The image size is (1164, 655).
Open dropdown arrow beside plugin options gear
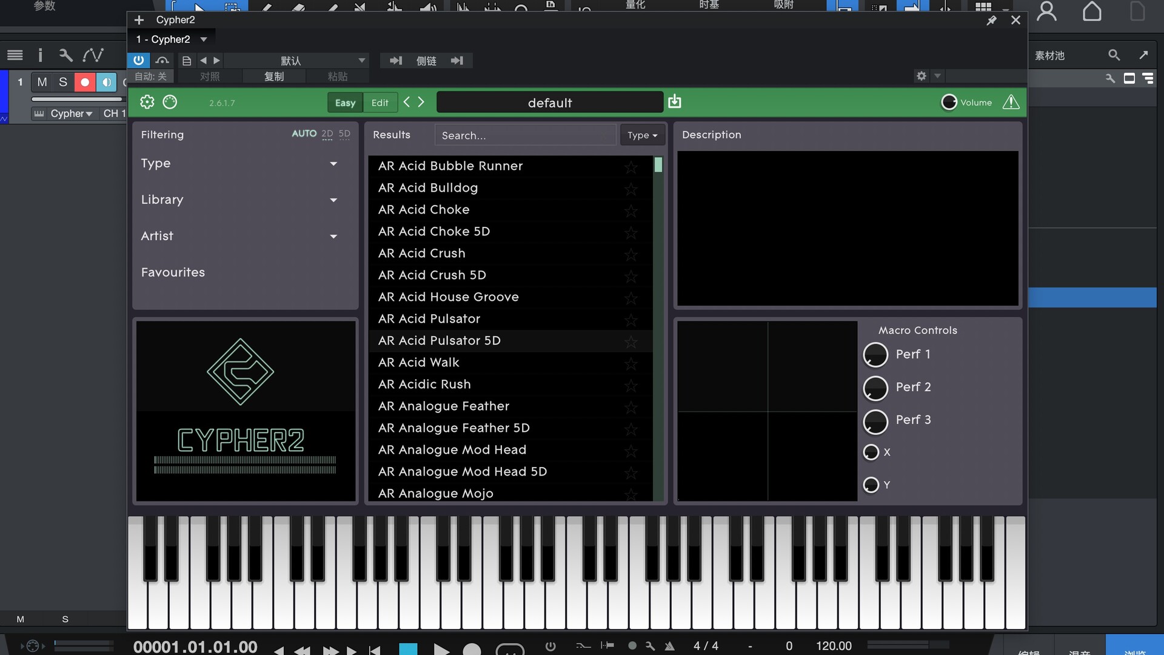937,76
